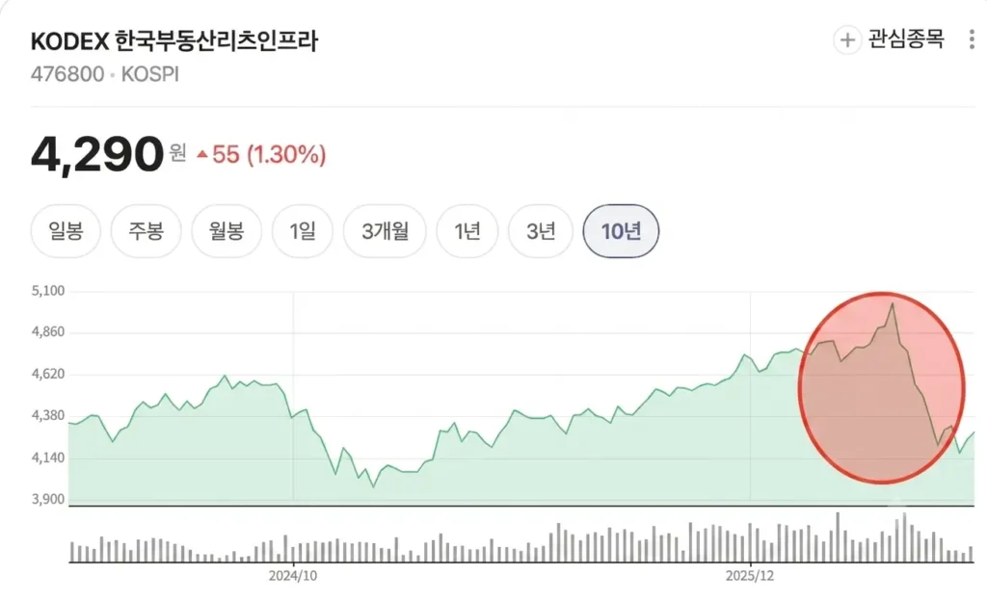Click the 4,290 current price value
Image resolution: width=987 pixels, height=601 pixels.
pyautogui.click(x=97, y=154)
